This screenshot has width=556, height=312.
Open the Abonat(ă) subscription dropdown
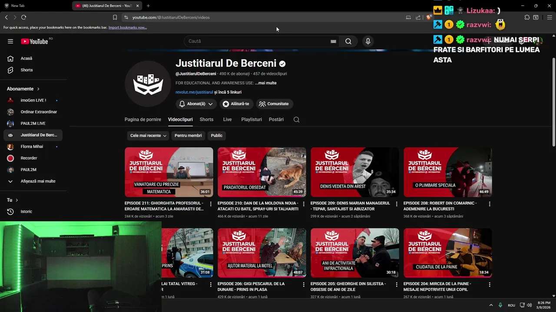click(196, 104)
